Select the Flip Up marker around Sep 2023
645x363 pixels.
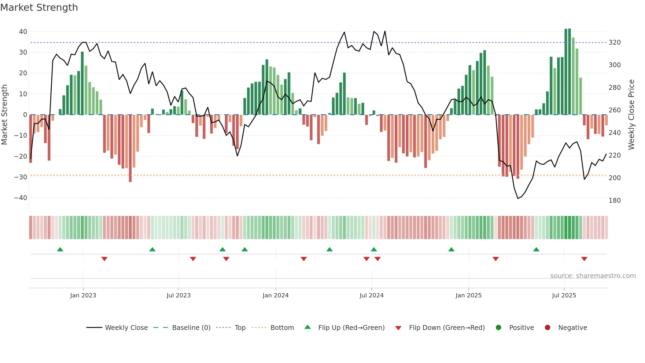pos(223,249)
